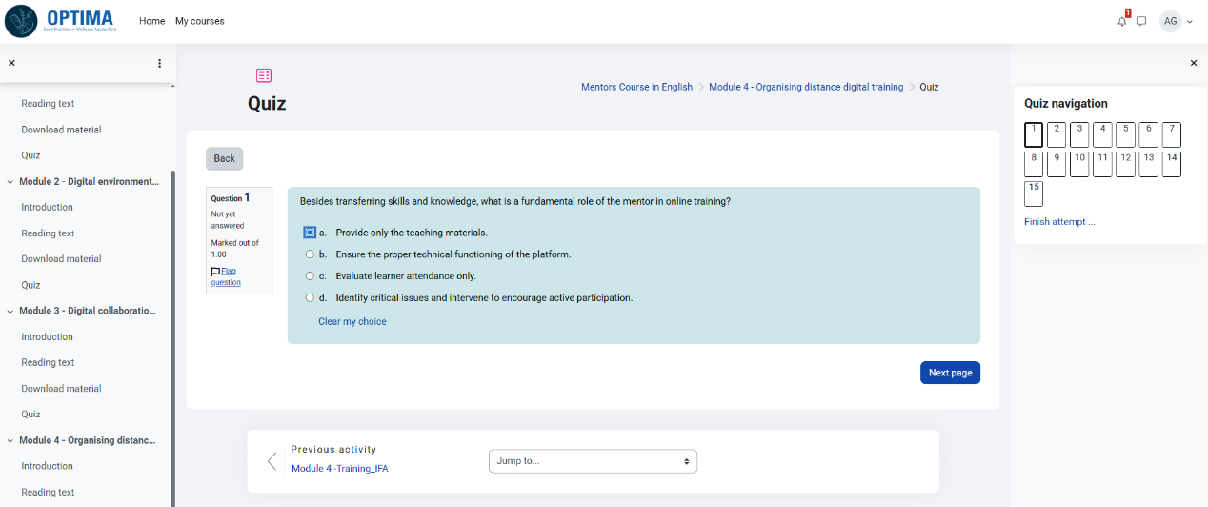Go to question 6 in Quiz navigation
The image size is (1208, 507).
[x=1148, y=135]
